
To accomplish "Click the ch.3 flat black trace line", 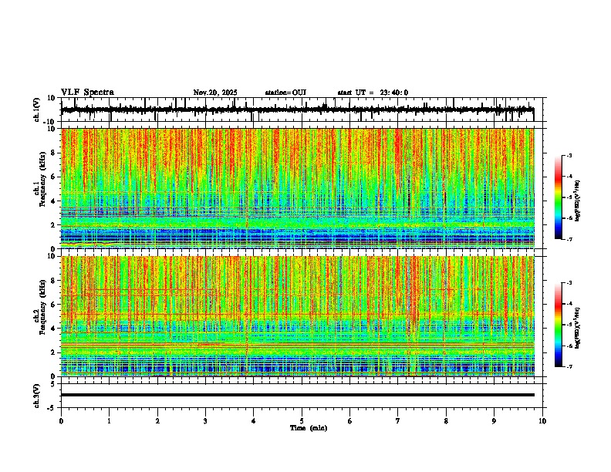I will pos(297,395).
